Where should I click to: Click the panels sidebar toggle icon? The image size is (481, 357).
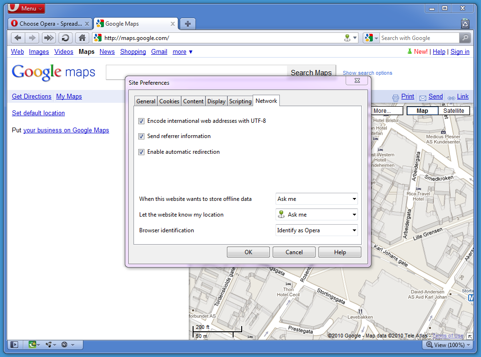pos(14,344)
